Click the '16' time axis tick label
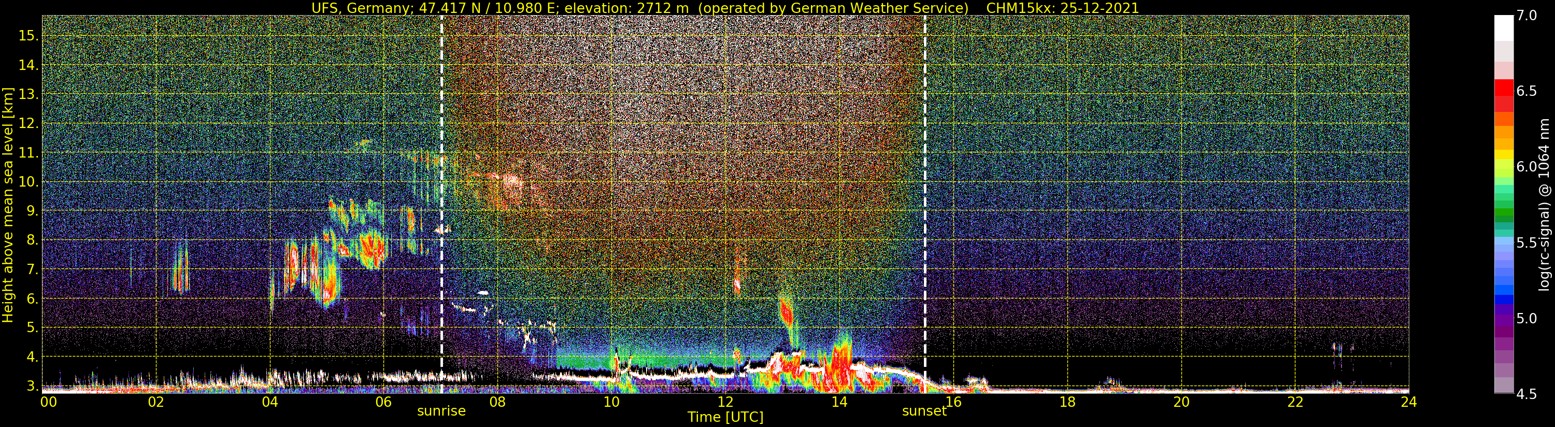The width and height of the screenshot is (1555, 427). [953, 402]
